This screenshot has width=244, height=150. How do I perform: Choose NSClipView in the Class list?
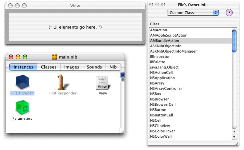click(x=190, y=126)
